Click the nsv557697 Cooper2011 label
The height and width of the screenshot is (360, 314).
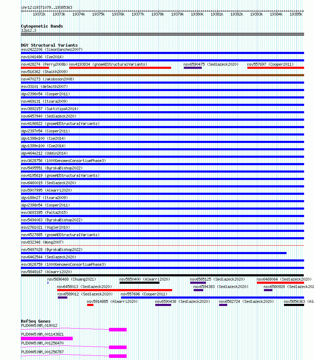[x=270, y=64]
